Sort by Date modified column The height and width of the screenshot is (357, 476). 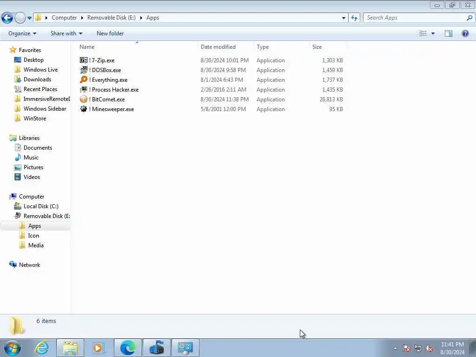218,47
